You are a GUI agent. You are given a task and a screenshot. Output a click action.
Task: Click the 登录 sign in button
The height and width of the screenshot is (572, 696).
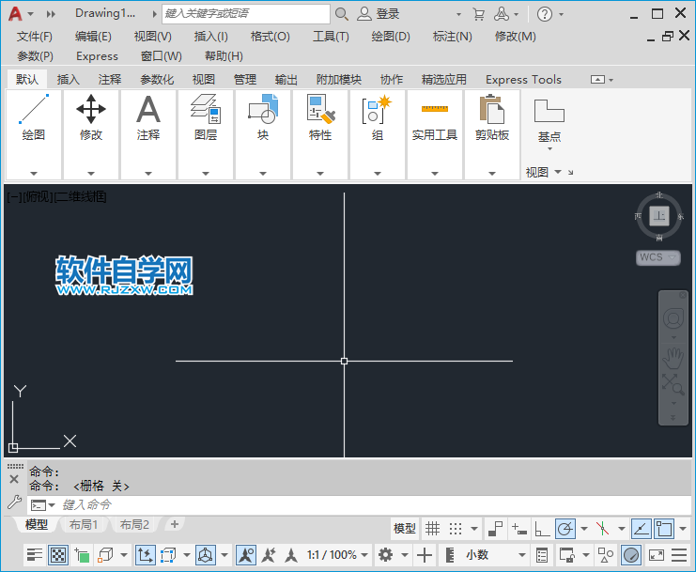coord(379,14)
